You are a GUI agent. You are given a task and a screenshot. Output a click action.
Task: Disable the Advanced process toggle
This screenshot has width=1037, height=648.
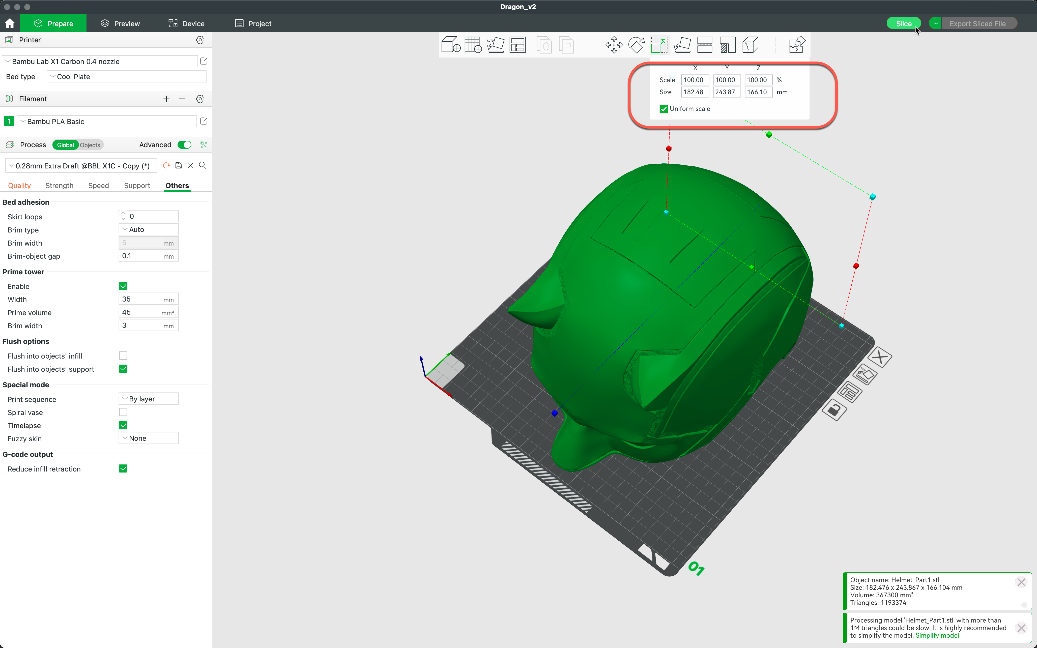click(x=184, y=144)
